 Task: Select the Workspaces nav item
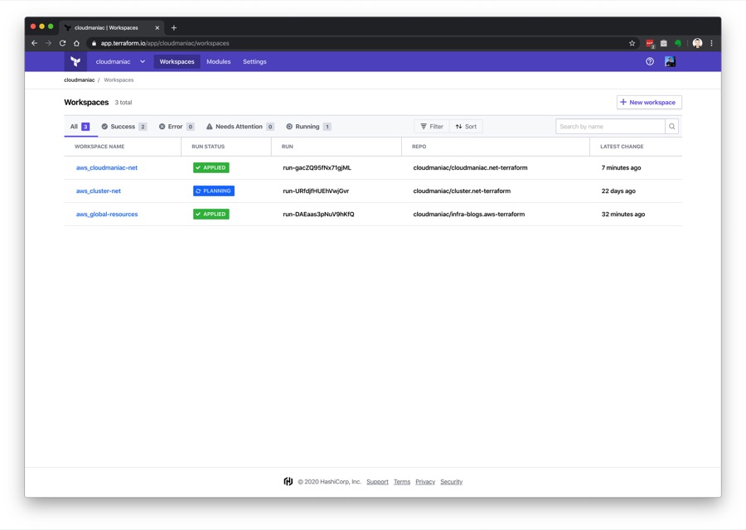point(177,61)
